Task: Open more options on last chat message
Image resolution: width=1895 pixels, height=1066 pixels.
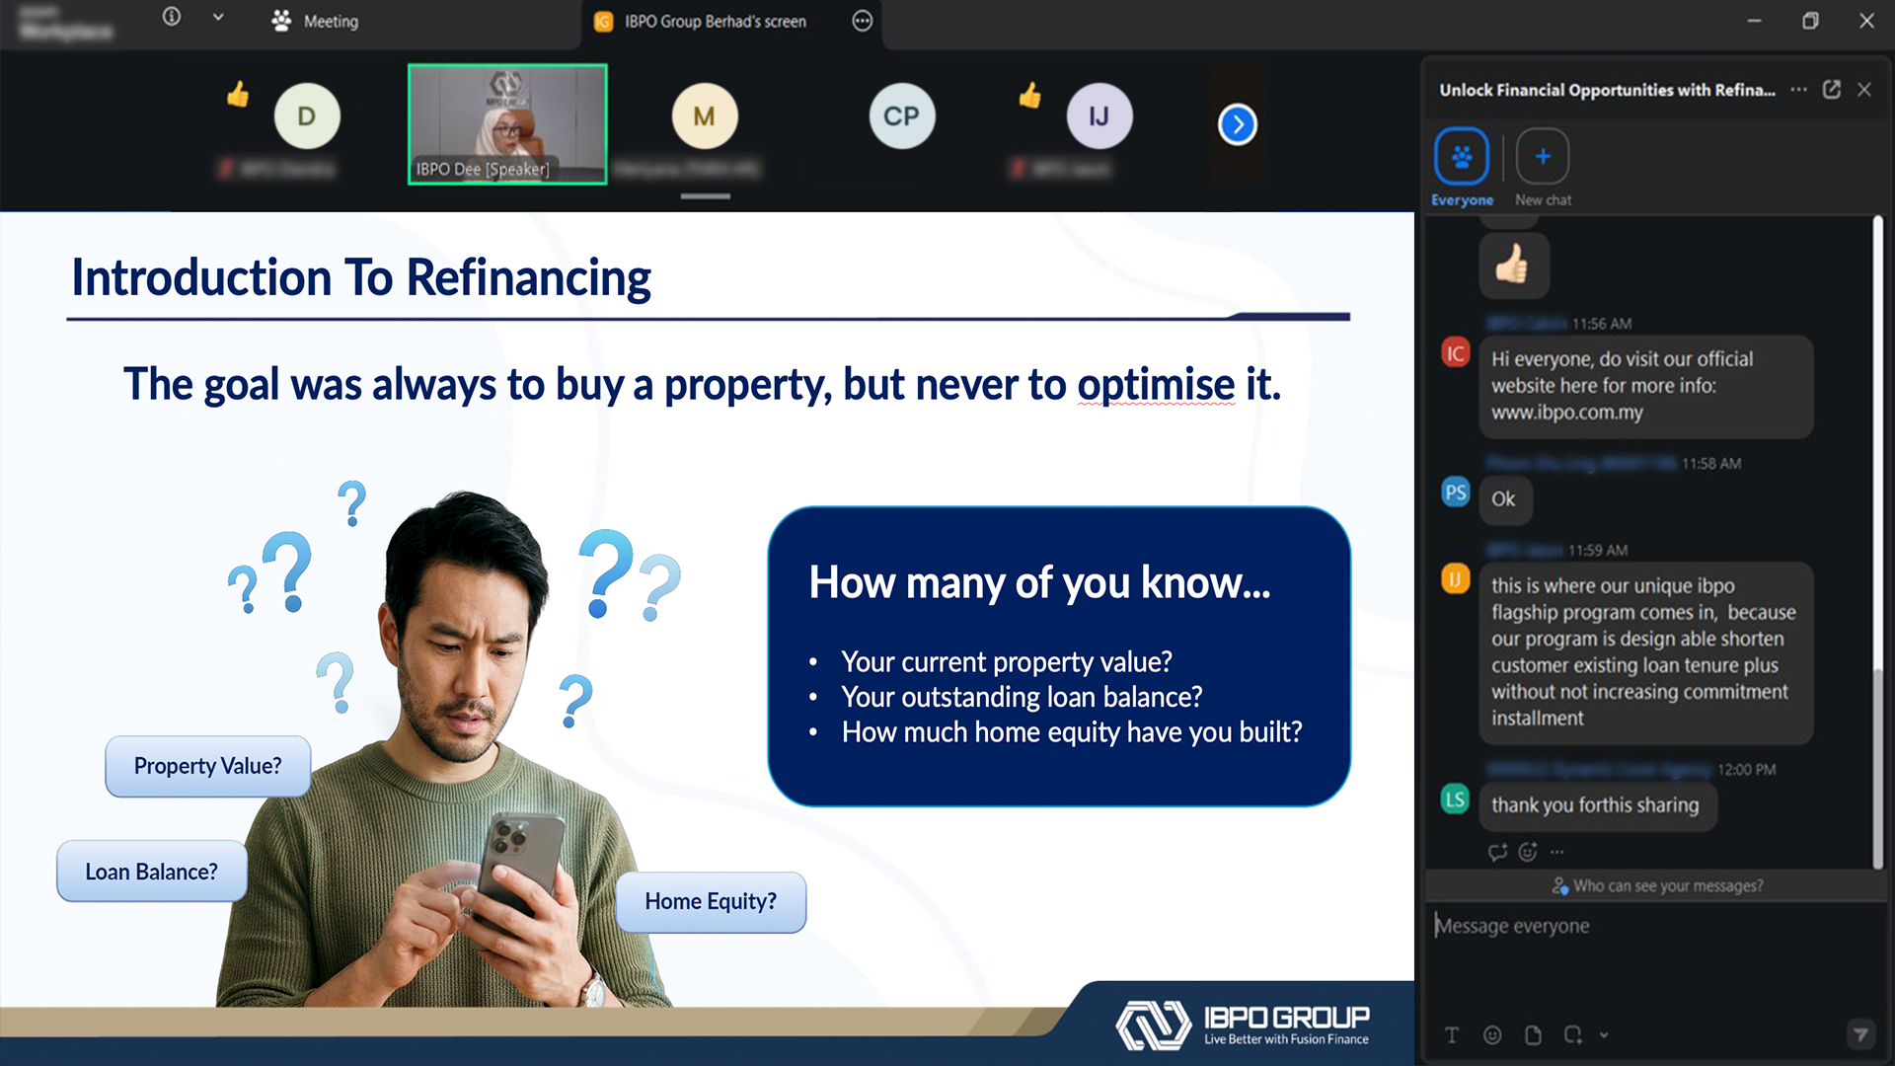Action: pos(1557,852)
